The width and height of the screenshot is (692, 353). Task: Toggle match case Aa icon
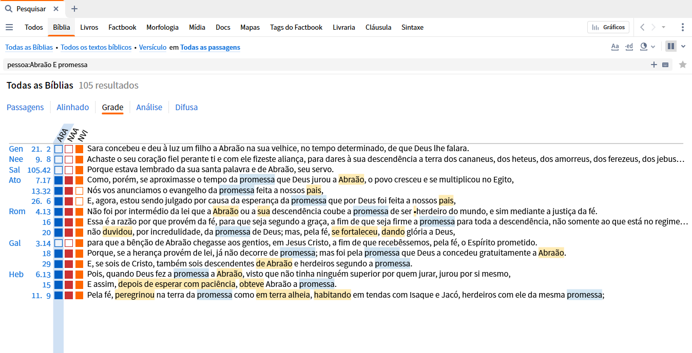615,47
